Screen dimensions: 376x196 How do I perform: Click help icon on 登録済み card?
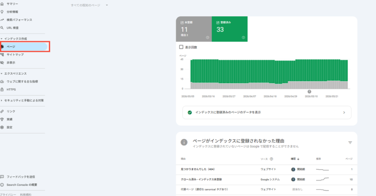click(243, 38)
